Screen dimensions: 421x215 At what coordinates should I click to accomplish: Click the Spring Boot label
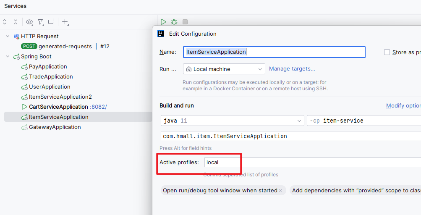[36, 57]
